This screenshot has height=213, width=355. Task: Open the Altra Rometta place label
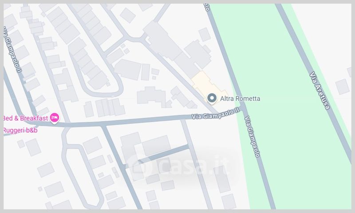pyautogui.click(x=240, y=99)
